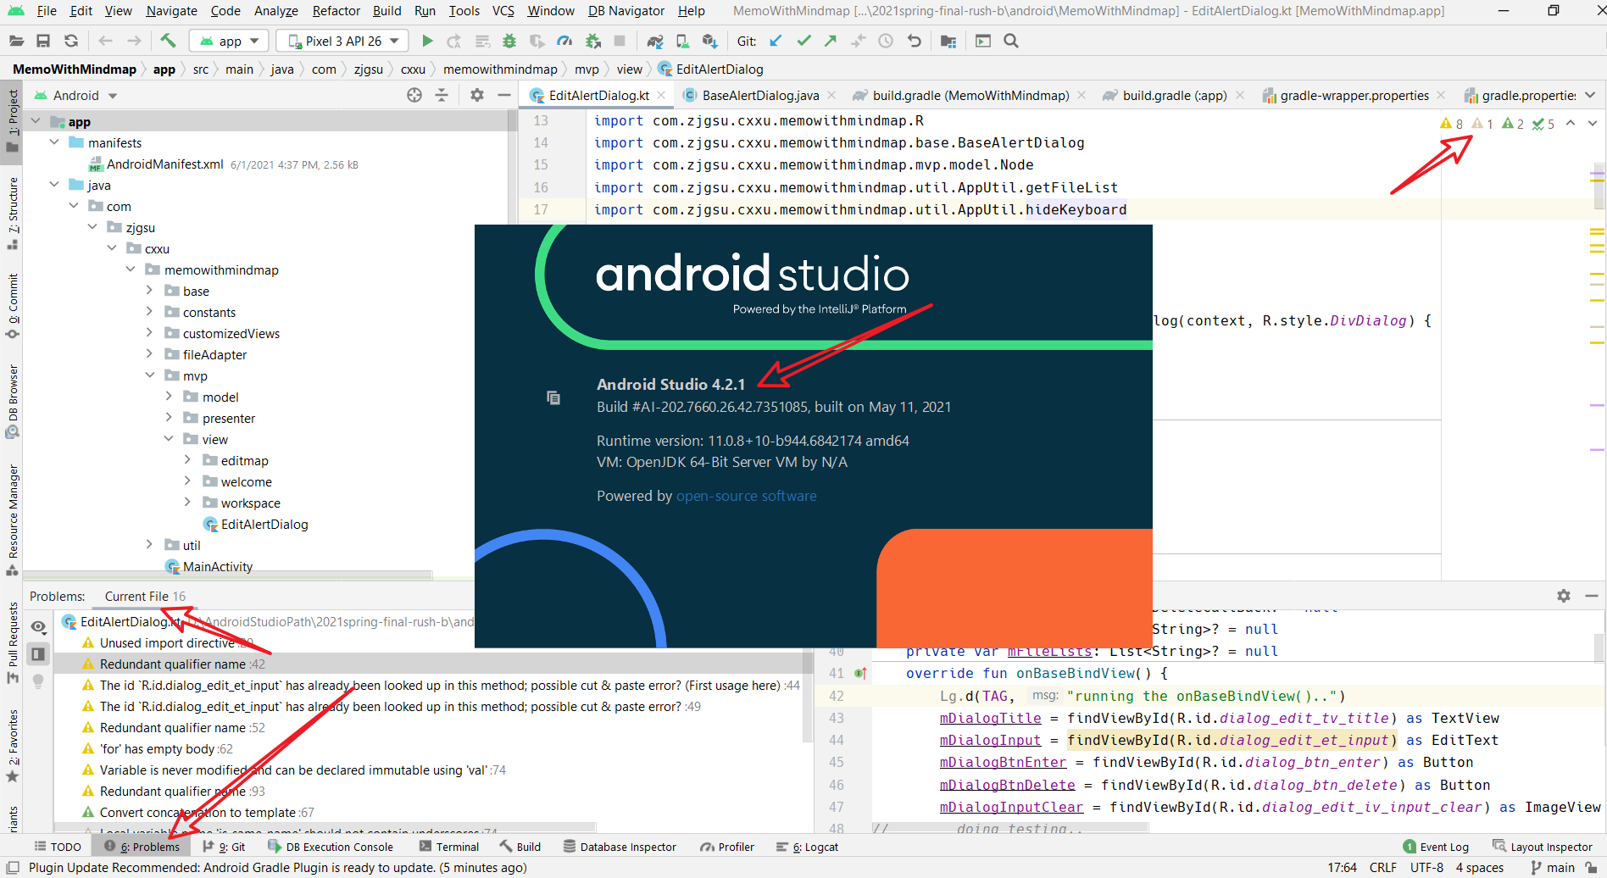1607x878 pixels.
Task: Start debugging with the bug icon
Action: click(509, 41)
